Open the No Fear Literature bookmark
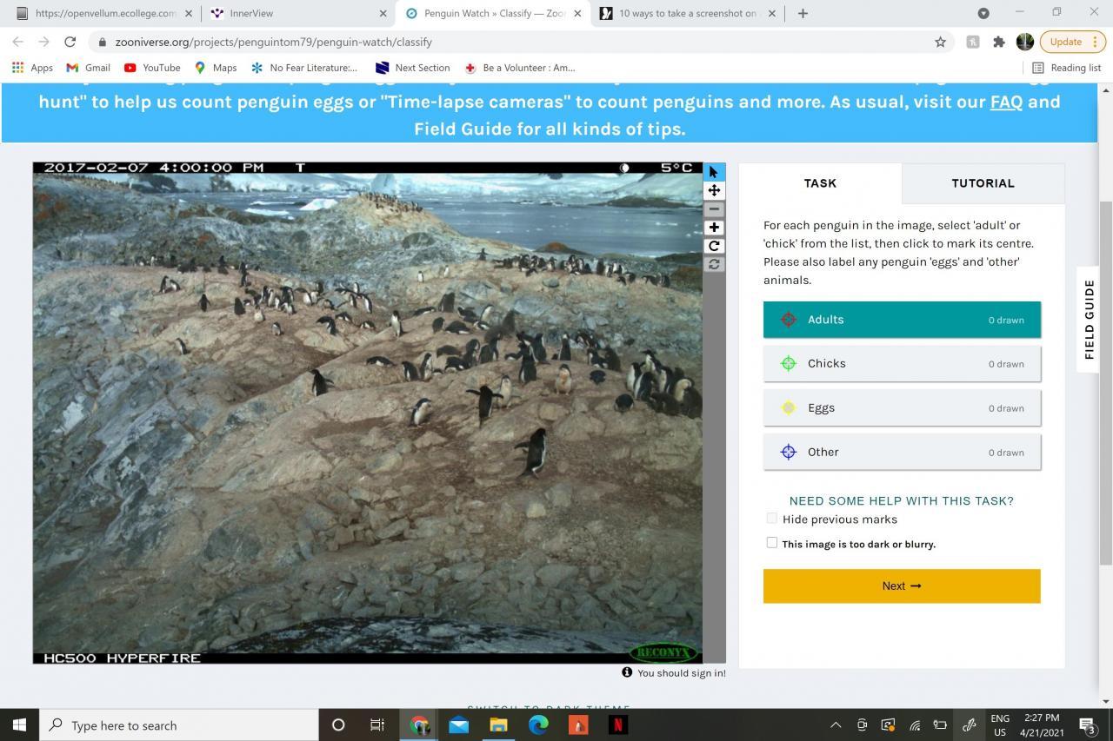The image size is (1113, 741). [x=303, y=68]
